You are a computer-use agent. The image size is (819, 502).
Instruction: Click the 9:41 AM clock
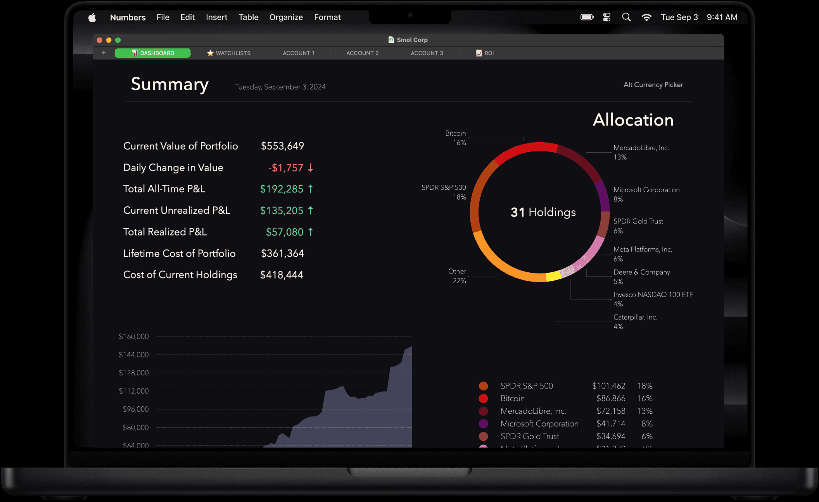coord(722,17)
